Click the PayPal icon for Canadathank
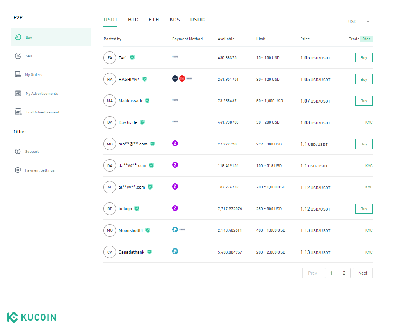Screen dimensions: 402x328 click(175, 251)
